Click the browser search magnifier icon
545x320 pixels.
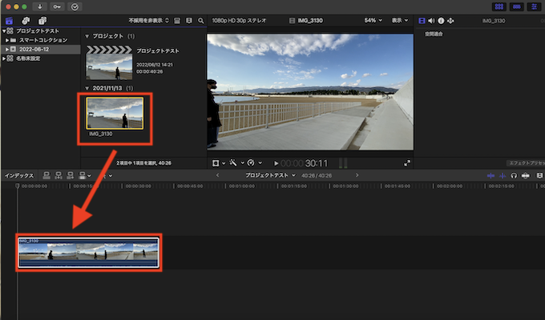200,20
